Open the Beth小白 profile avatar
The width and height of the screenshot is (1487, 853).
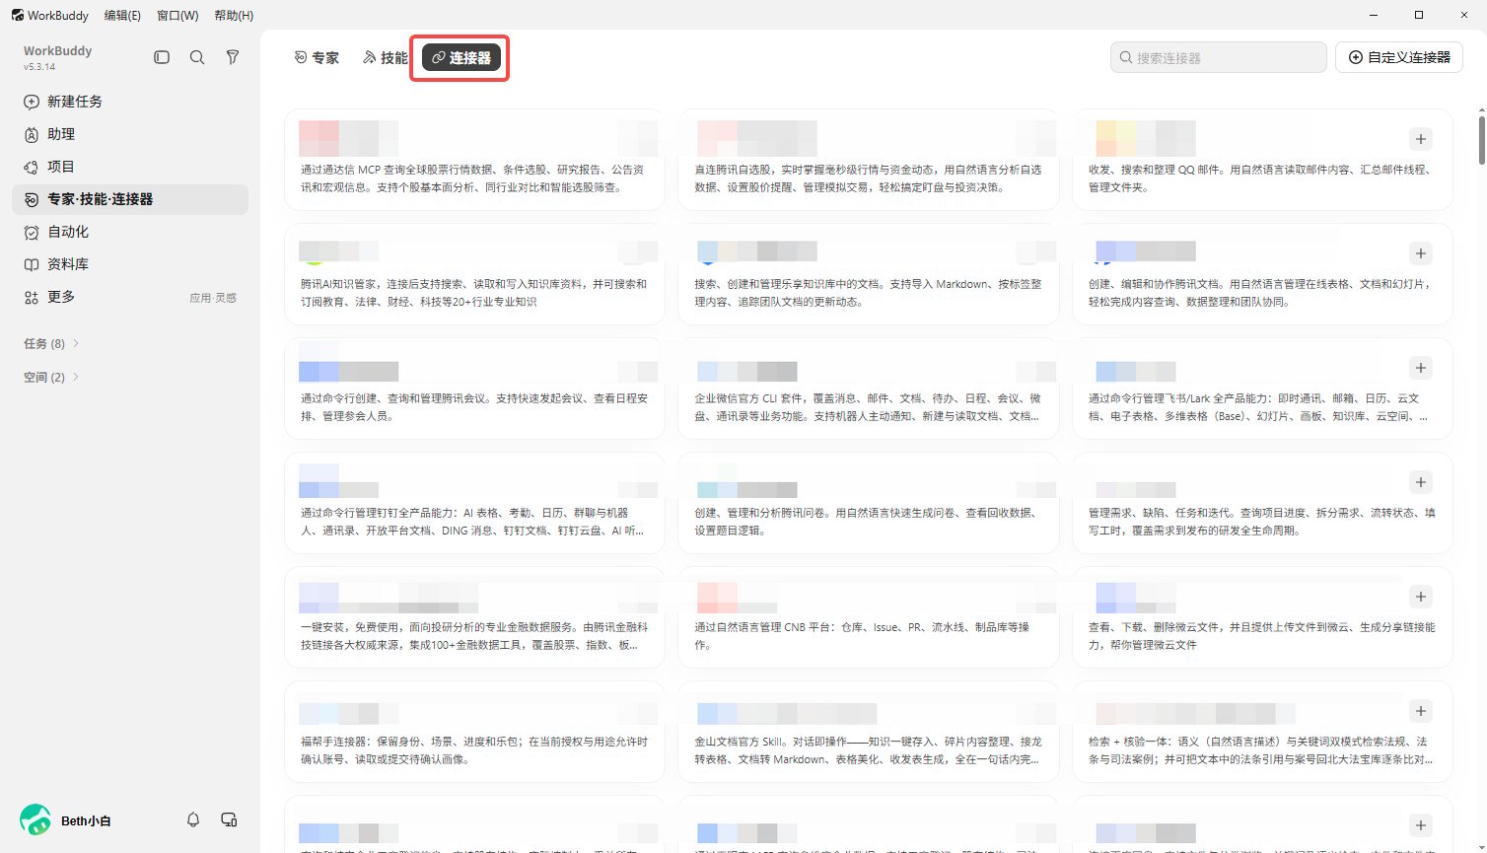pos(35,819)
